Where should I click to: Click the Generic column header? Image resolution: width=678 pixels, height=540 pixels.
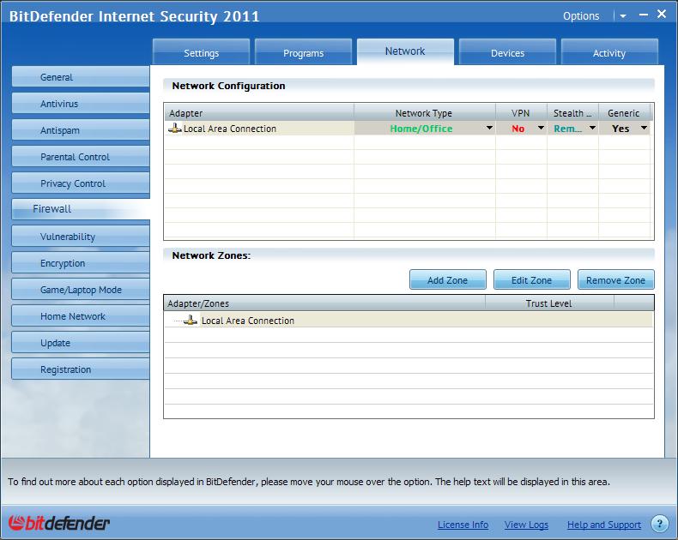point(624,113)
